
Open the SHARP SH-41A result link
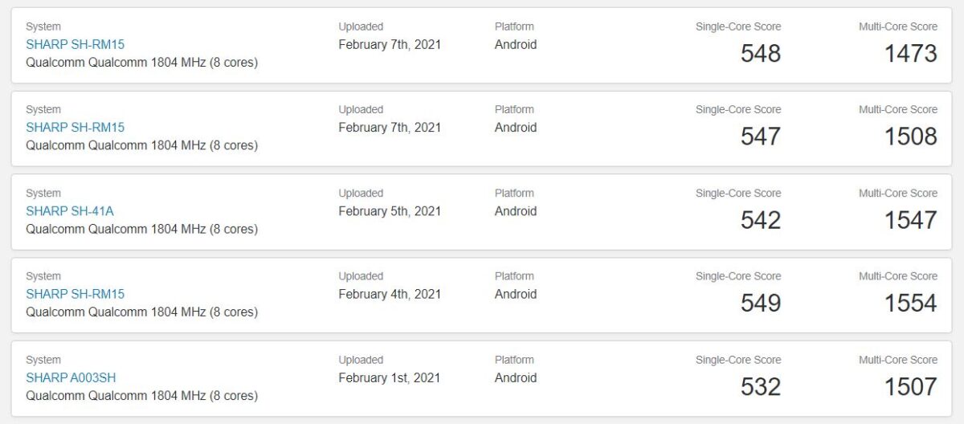[x=70, y=211]
